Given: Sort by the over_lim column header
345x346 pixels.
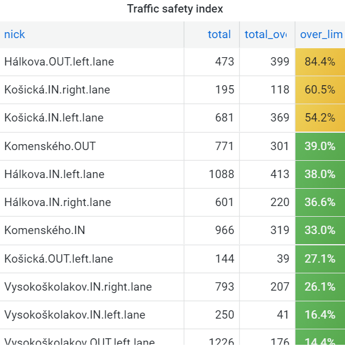Looking at the screenshot, I should (321, 35).
